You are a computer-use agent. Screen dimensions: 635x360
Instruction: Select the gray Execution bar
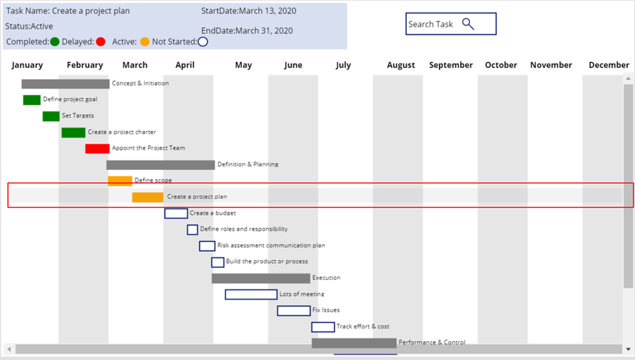[x=261, y=278]
